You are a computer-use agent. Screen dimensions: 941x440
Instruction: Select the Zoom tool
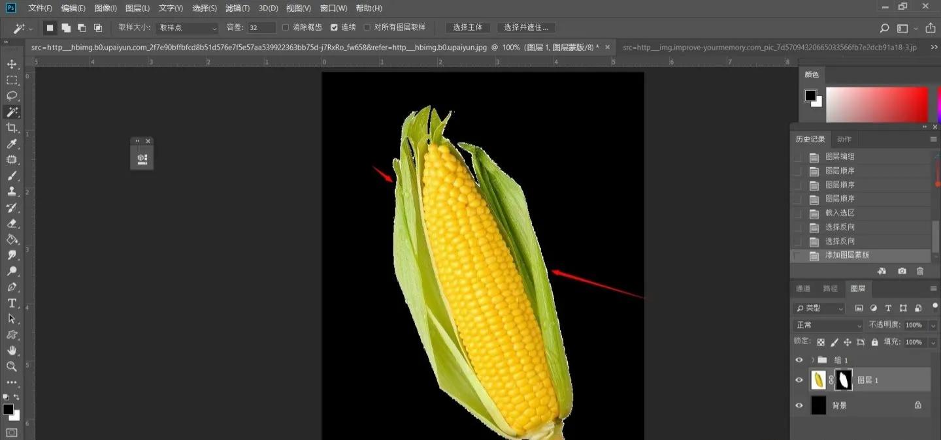(x=13, y=368)
